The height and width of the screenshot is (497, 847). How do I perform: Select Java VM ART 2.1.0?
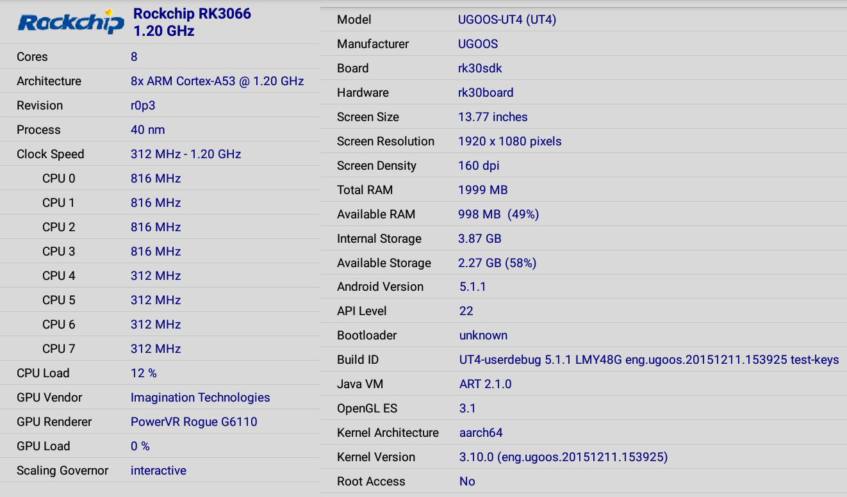485,384
